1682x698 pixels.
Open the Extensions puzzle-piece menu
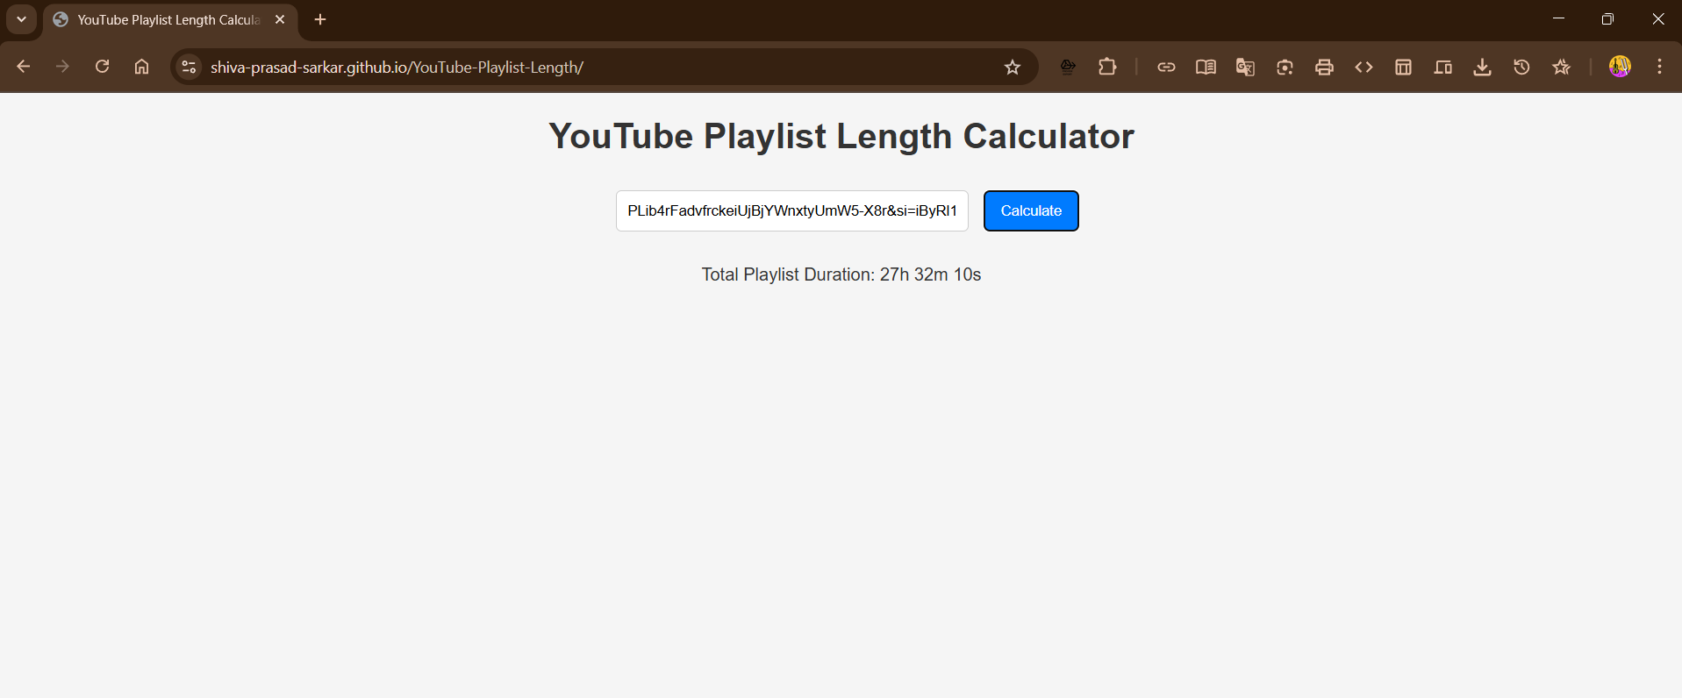(x=1107, y=67)
